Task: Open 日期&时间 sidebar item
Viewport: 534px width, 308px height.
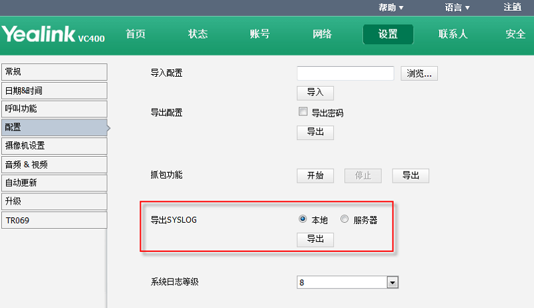Action: [x=54, y=91]
